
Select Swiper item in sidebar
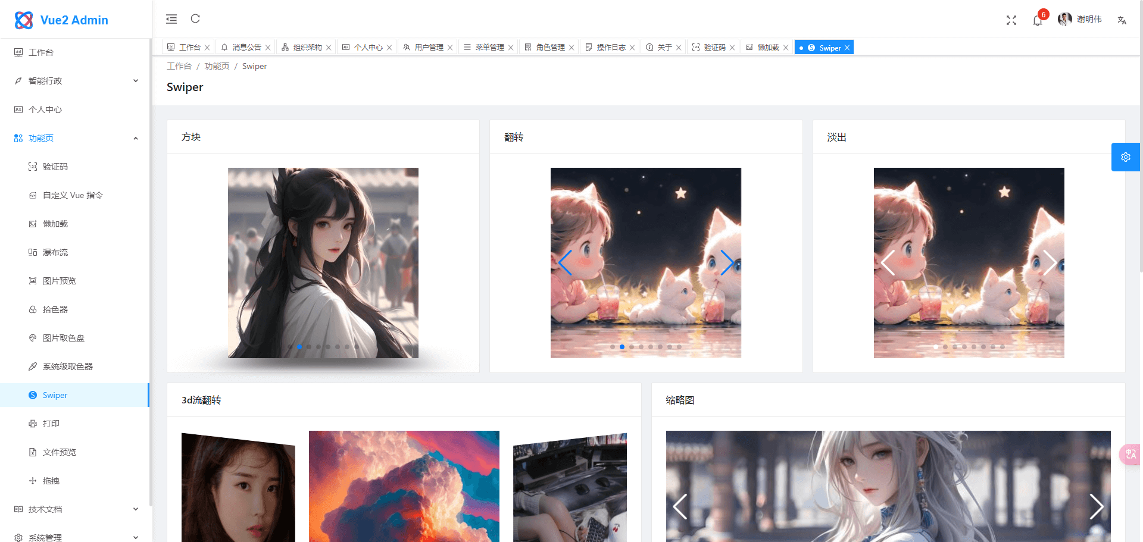pos(74,395)
